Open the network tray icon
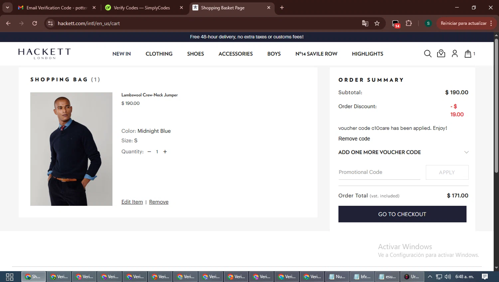The width and height of the screenshot is (499, 282). (439, 277)
